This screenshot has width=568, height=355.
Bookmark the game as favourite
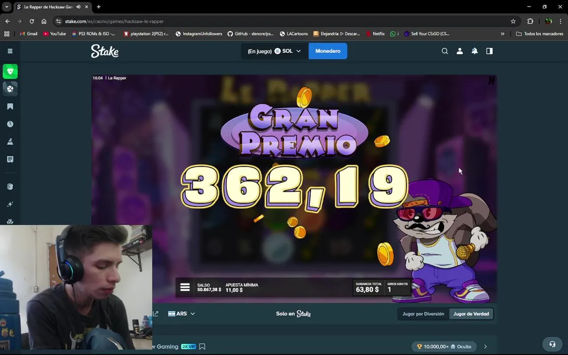202,347
